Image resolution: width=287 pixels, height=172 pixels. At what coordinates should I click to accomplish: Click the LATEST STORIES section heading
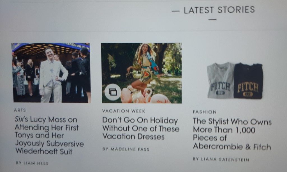[219, 10]
